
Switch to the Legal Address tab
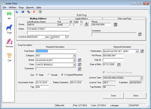(81, 18)
